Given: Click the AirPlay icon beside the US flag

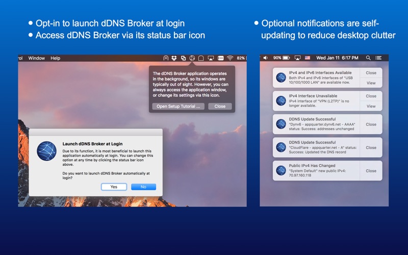Looking at the screenshot, I should tap(298, 58).
